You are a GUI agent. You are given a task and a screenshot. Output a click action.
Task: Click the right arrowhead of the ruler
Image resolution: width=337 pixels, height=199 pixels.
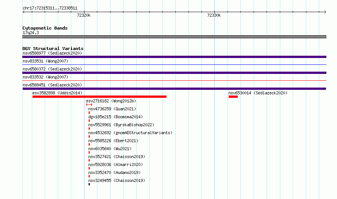pyautogui.click(x=325, y=12)
